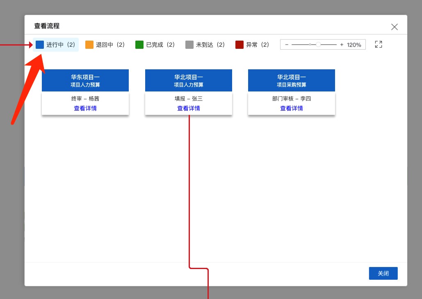422x299 pixels.
Task: Click the gray 未到达 status square
Action: coord(189,45)
